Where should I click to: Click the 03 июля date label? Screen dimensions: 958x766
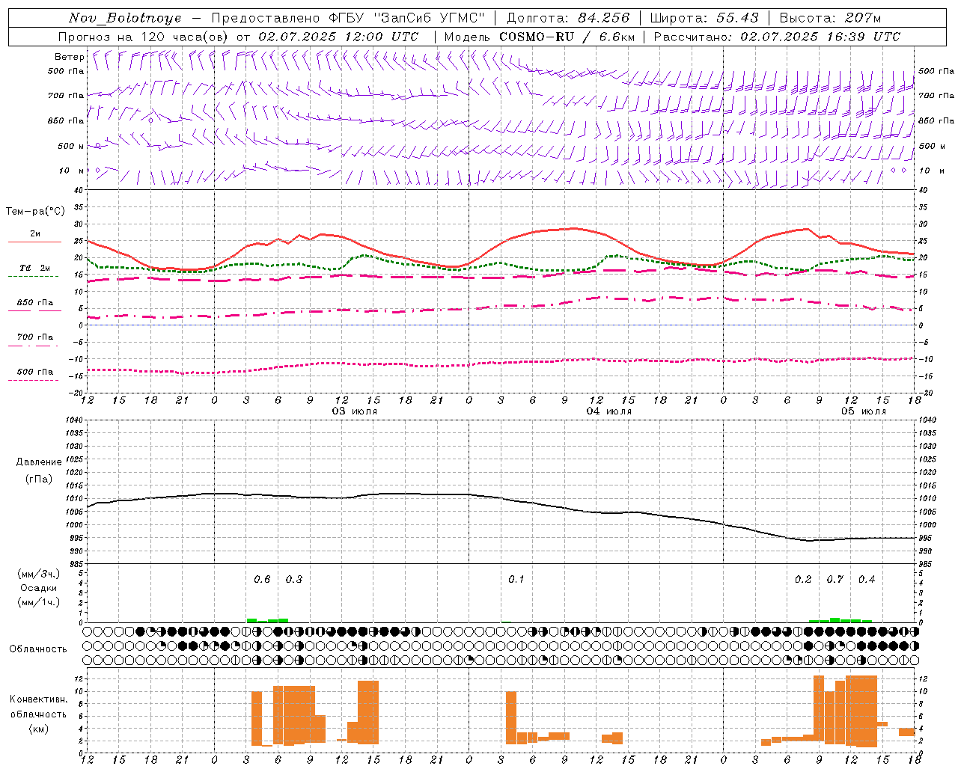pyautogui.click(x=355, y=411)
